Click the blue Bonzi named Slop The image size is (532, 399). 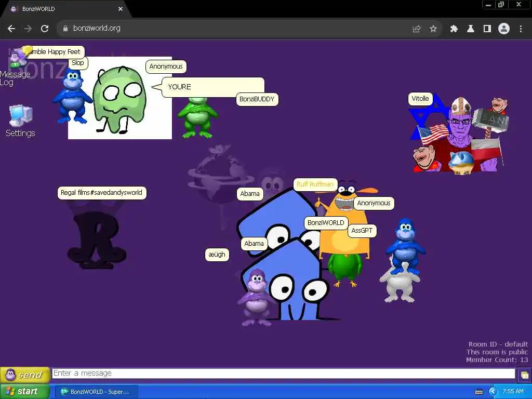pyautogui.click(x=72, y=97)
